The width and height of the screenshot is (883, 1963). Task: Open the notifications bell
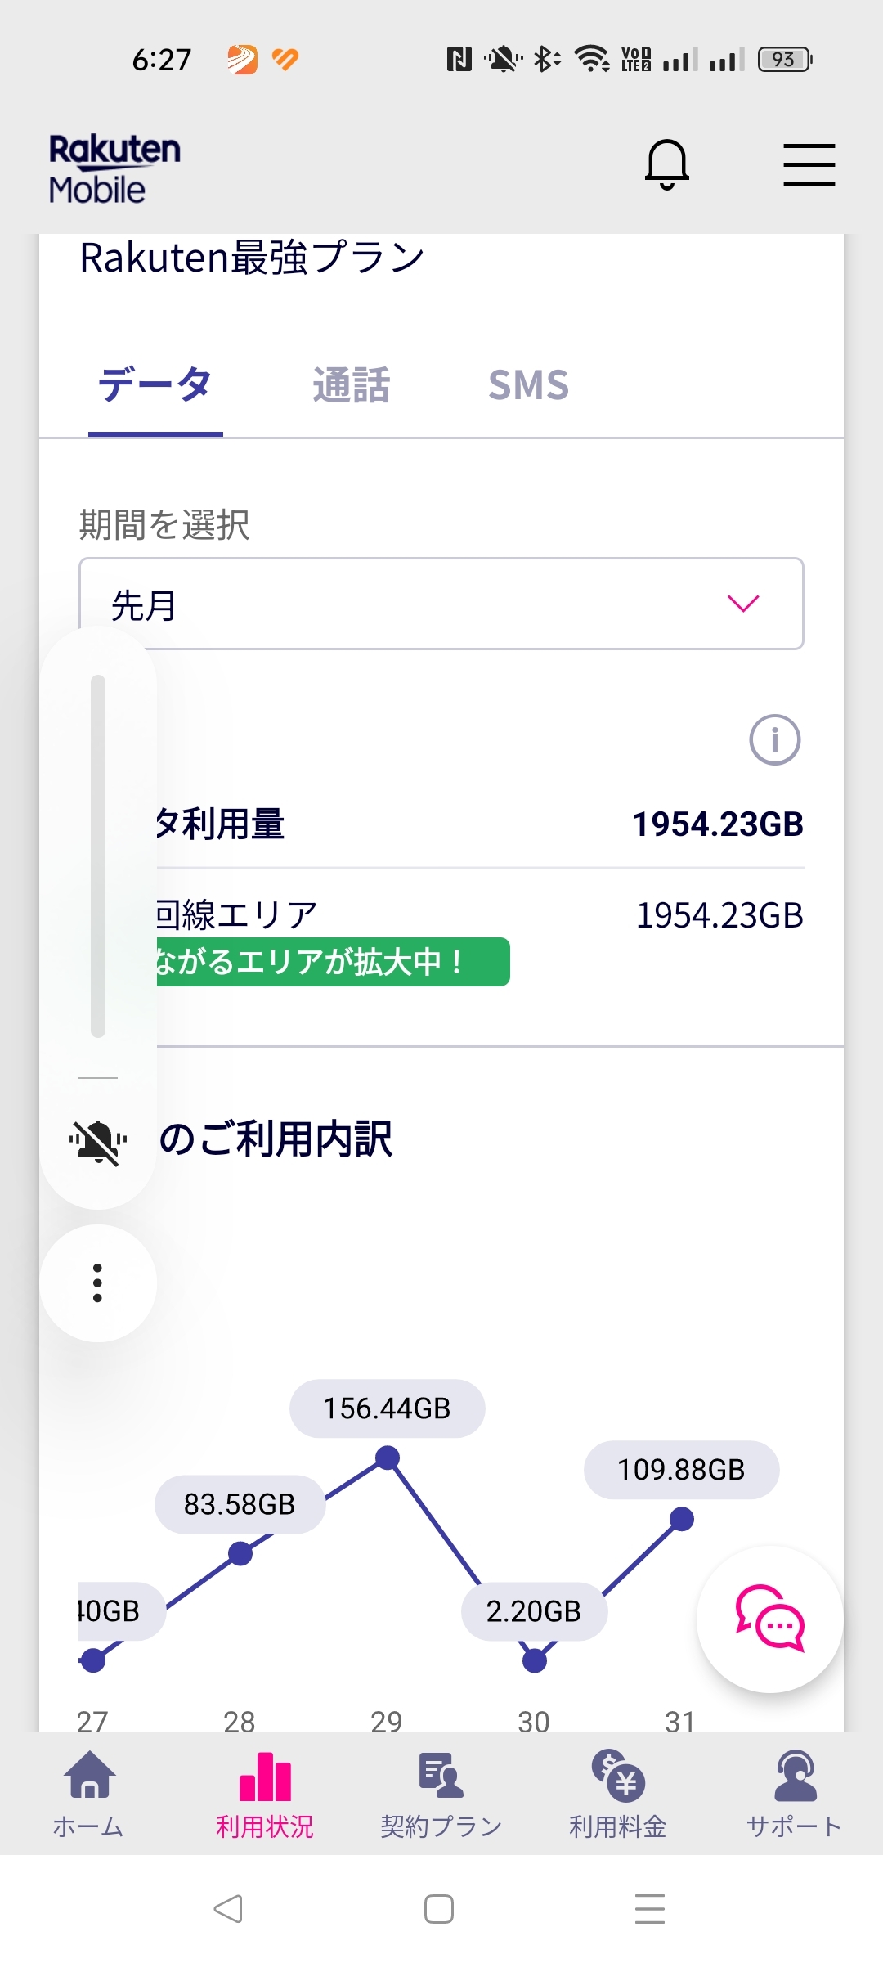tap(667, 164)
